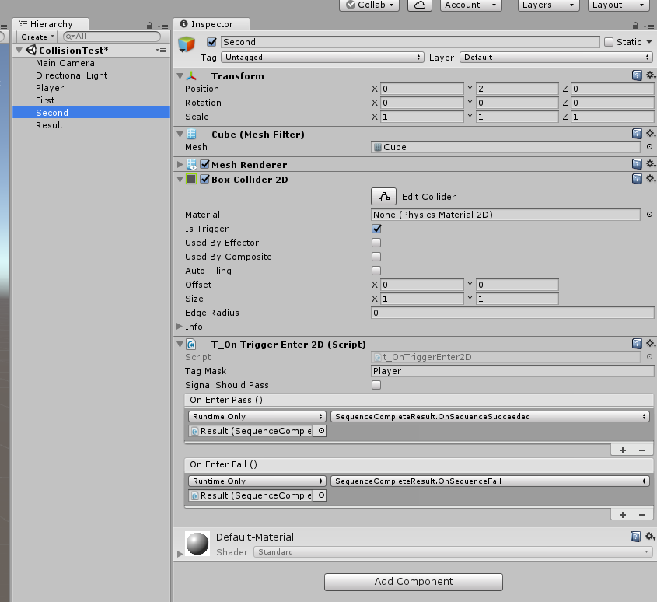
Task: Click the cloud services icon button
Action: coord(419,5)
